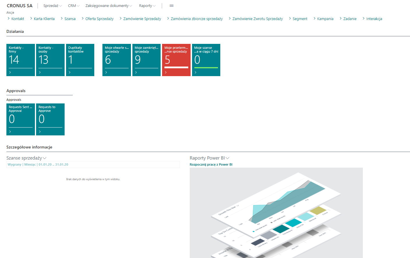The height and width of the screenshot is (258, 410).
Task: Expand the Zaksięgowane dokumenty menu
Action: coord(109,6)
